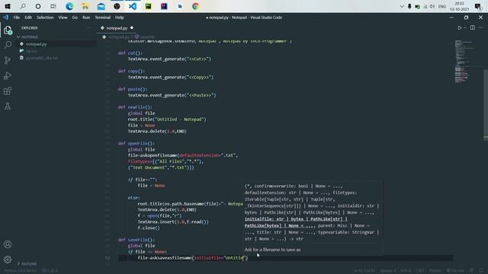488x274 pixels.
Task: Open the Manage gear menu
Action: pos(8,260)
